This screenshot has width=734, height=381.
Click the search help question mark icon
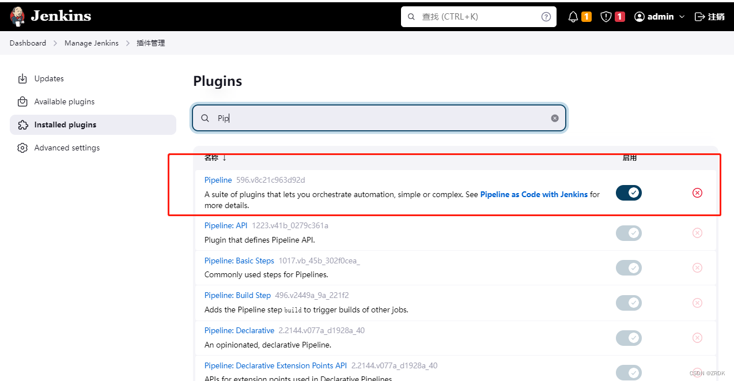[546, 17]
